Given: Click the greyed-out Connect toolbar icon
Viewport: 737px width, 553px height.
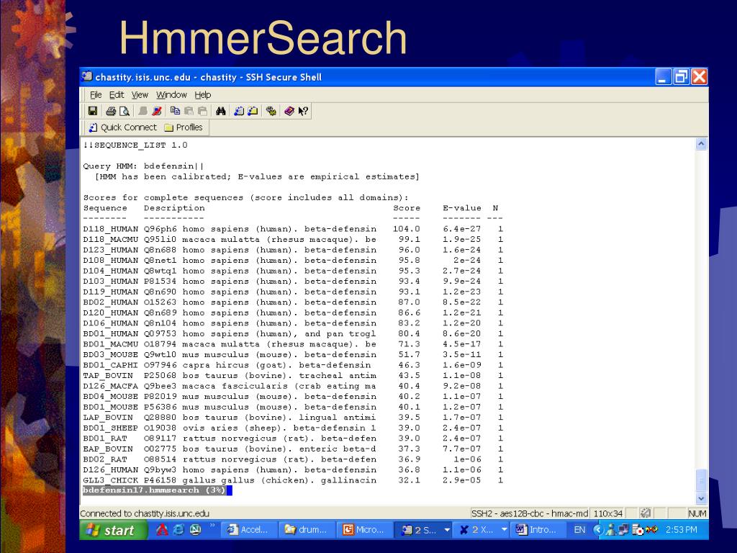Looking at the screenshot, I should (143, 111).
